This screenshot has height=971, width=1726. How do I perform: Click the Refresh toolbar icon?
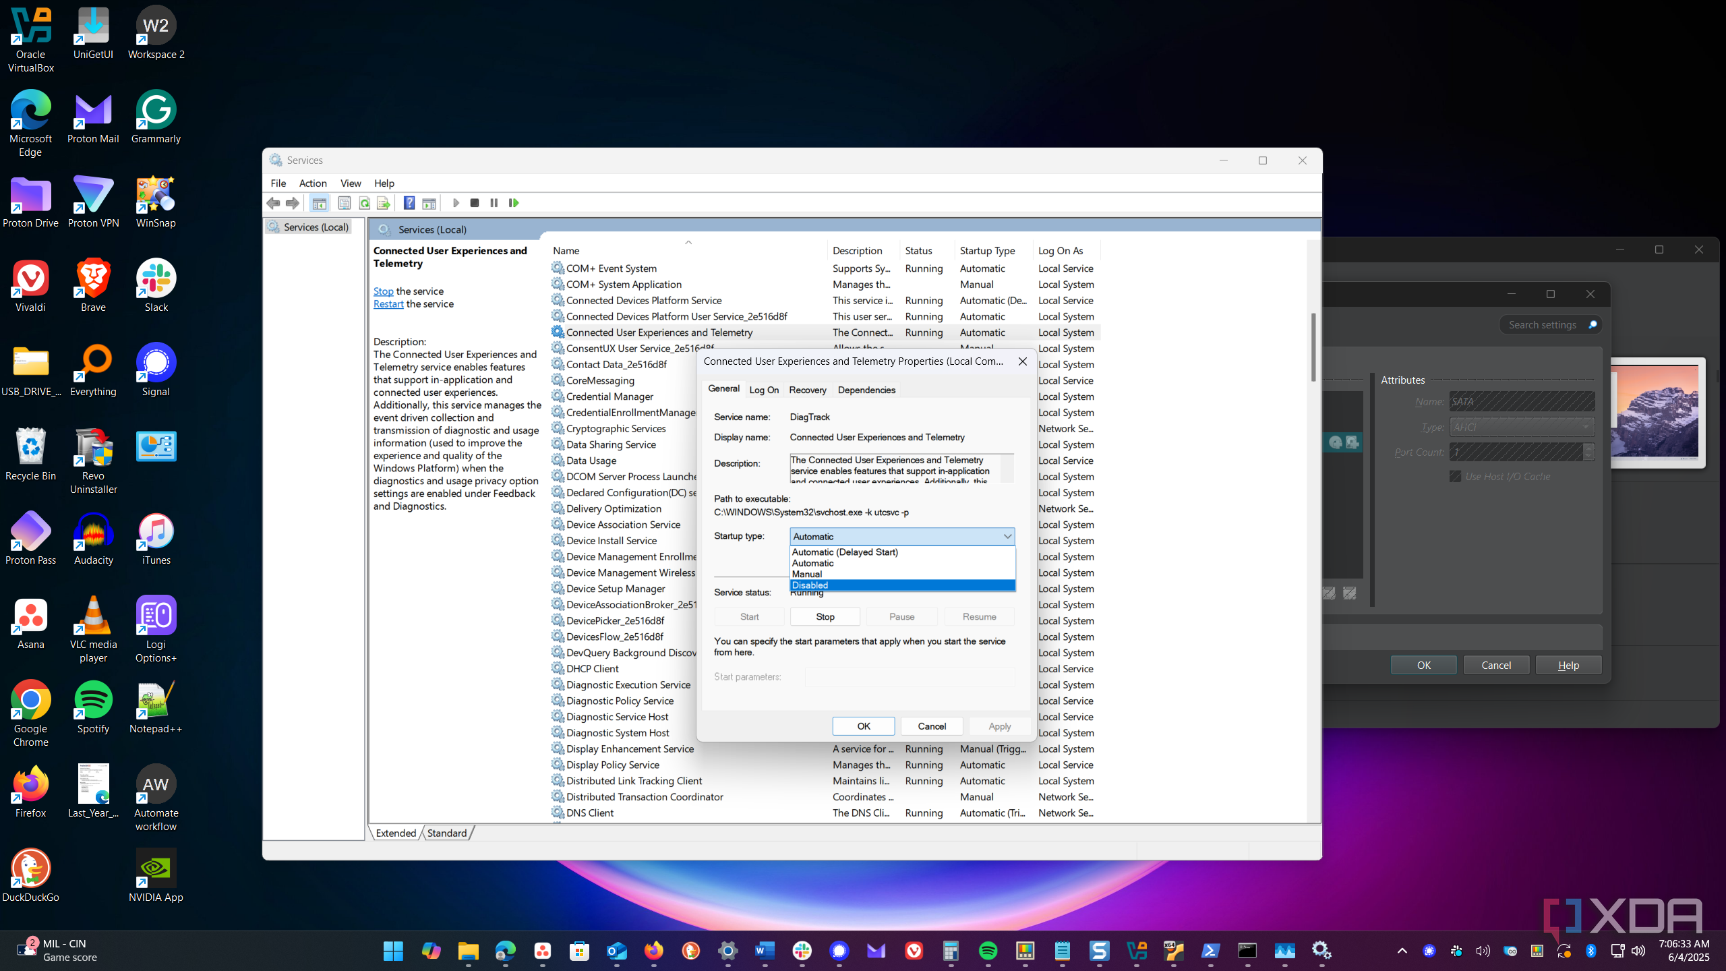[365, 203]
